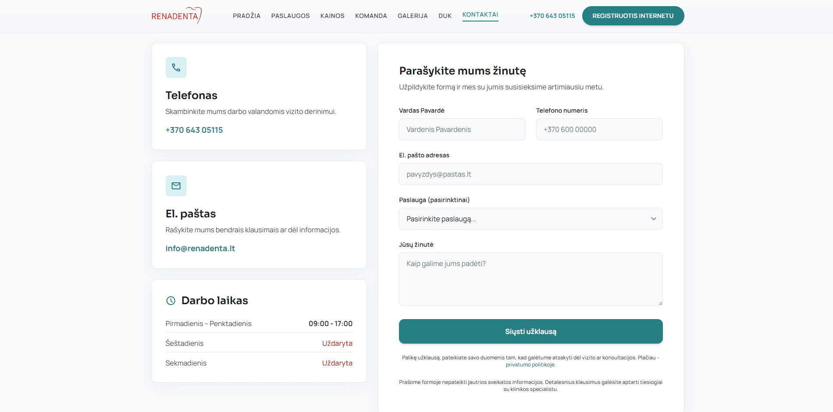Open the Kainos navigation link
Viewport: 833px width, 412px height.
coord(332,16)
